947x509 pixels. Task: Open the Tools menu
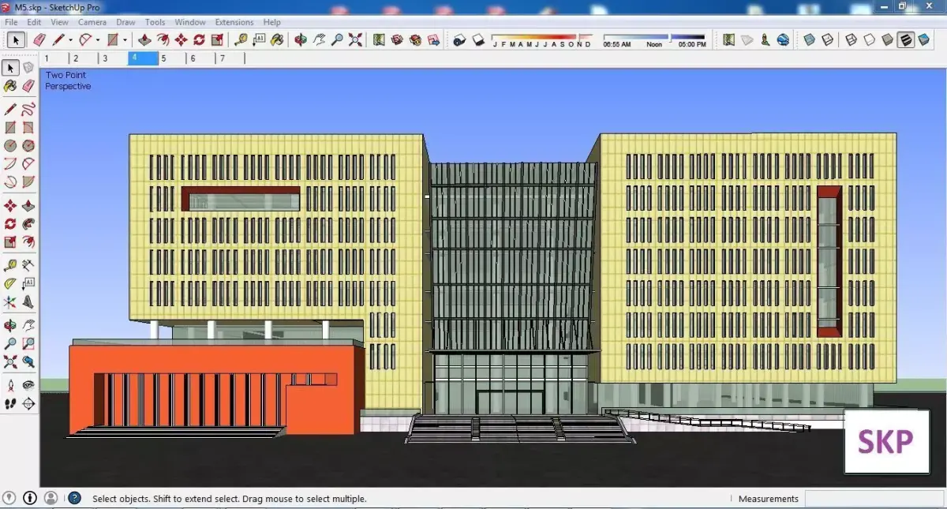coord(155,22)
